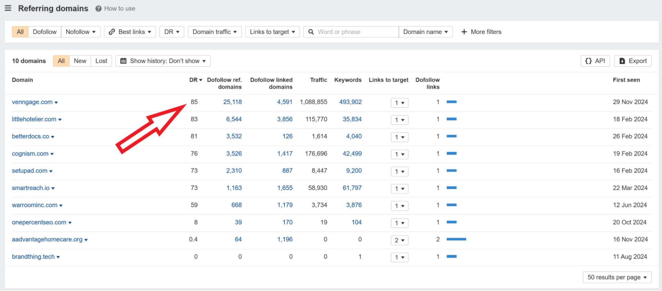The width and height of the screenshot is (662, 291).
Task: Open the hamburger menu icon
Action: point(8,8)
